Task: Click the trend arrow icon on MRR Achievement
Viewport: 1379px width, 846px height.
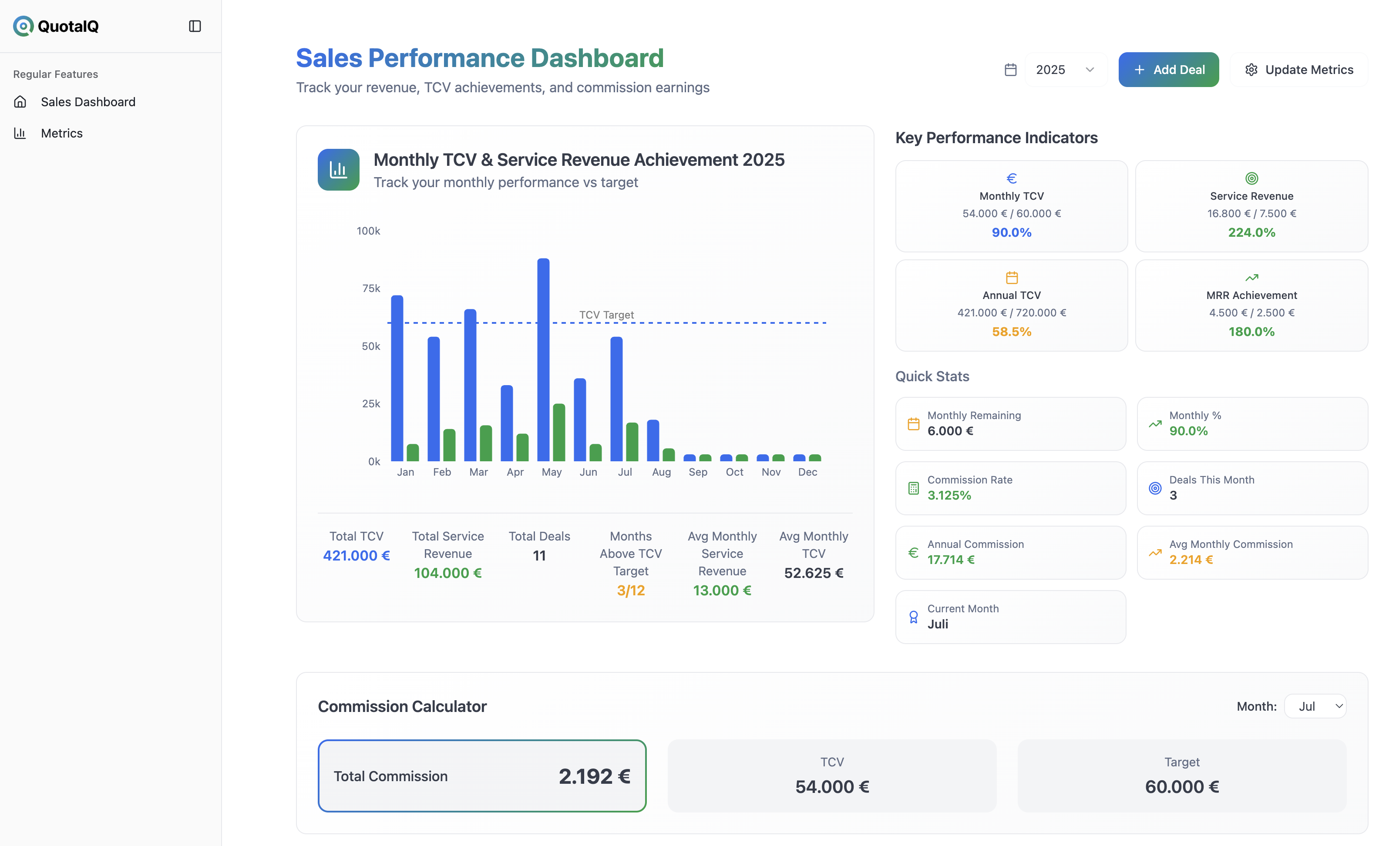Action: (1251, 278)
